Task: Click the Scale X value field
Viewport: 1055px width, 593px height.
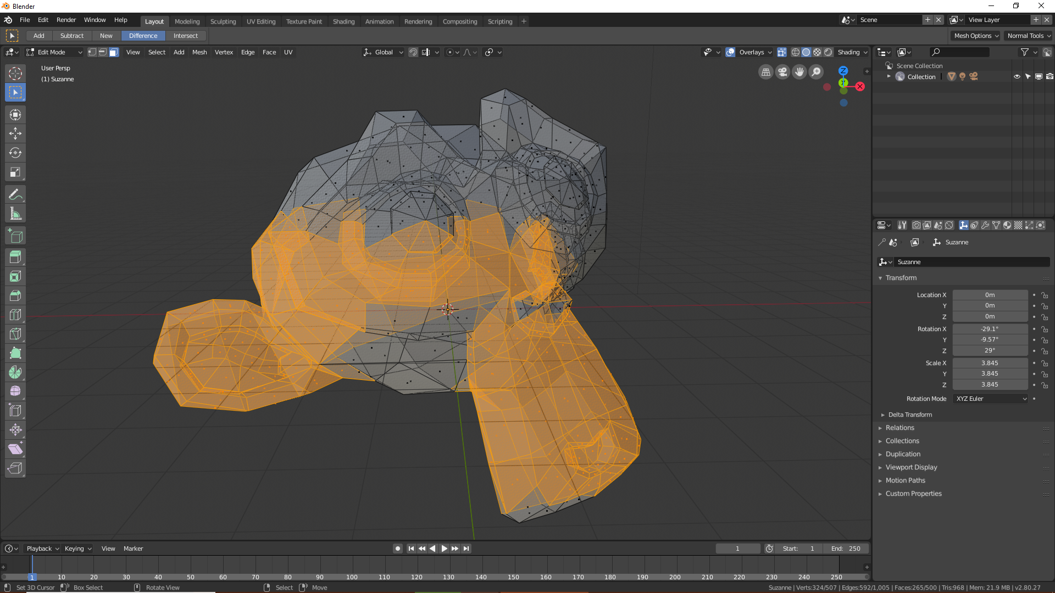Action: point(990,363)
